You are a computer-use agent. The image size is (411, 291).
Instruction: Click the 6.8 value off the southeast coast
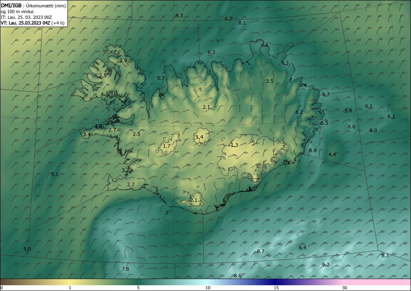tap(313, 151)
